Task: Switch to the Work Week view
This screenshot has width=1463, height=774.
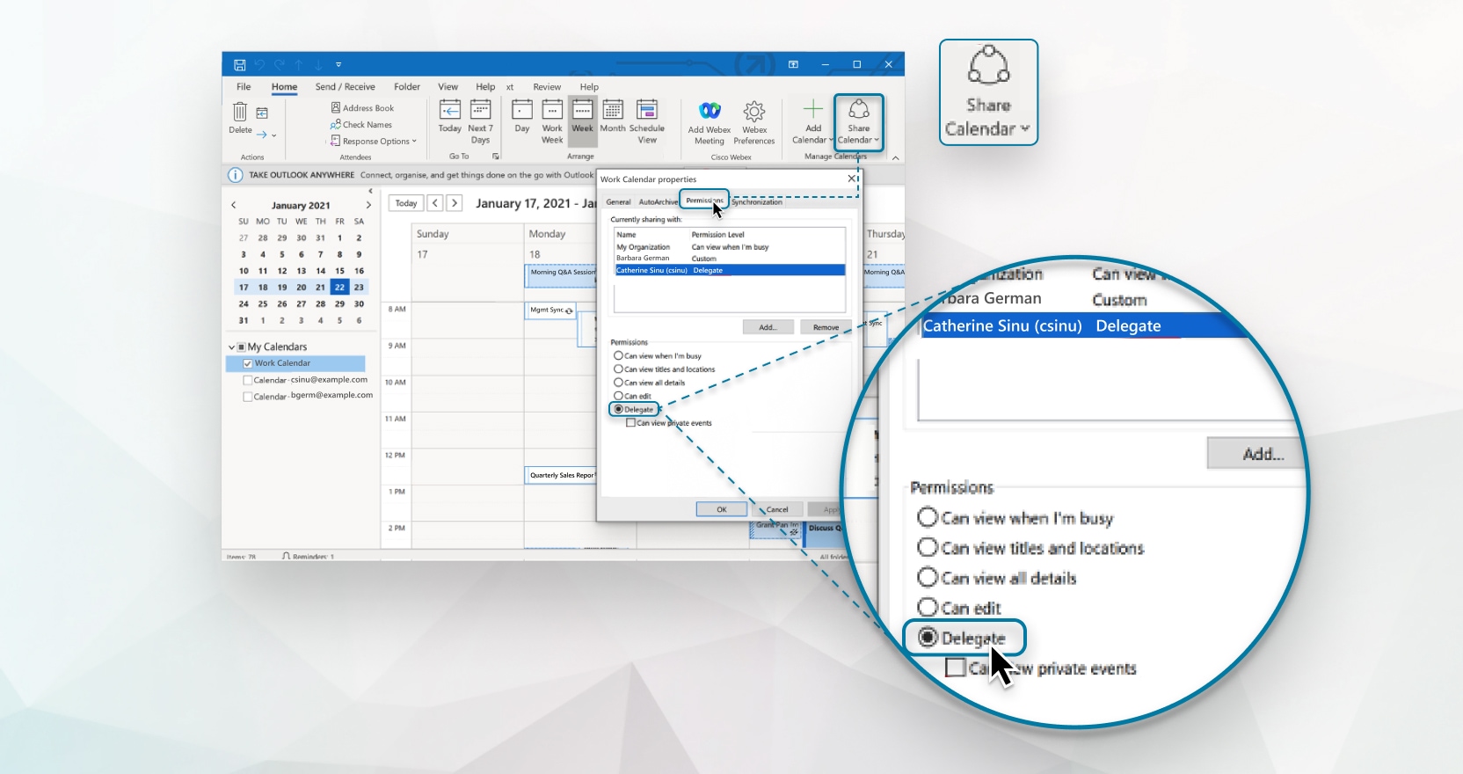Action: click(x=552, y=121)
